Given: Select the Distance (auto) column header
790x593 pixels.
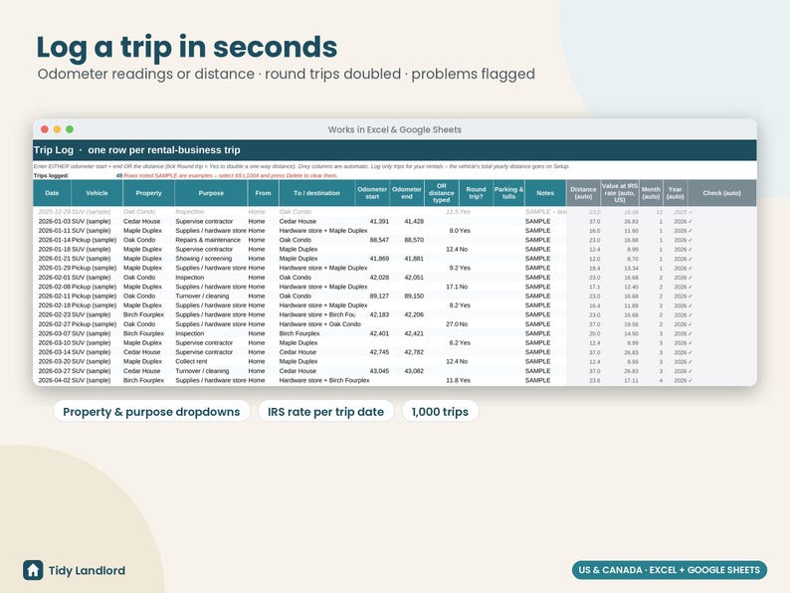Looking at the screenshot, I should pos(583,193).
